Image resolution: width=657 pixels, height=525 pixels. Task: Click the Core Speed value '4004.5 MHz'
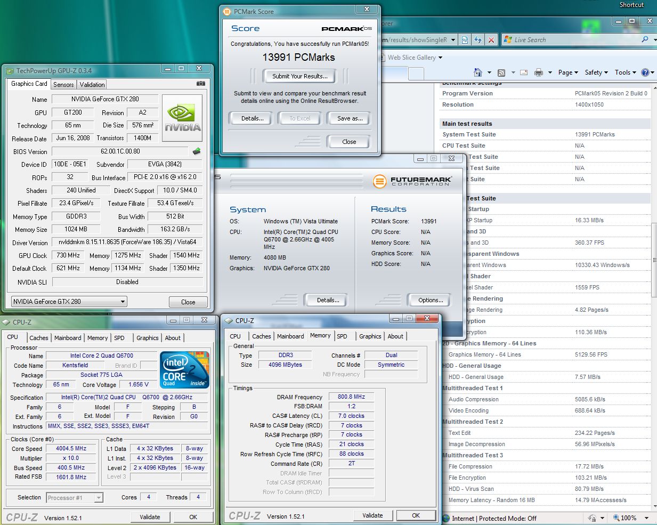tap(71, 449)
